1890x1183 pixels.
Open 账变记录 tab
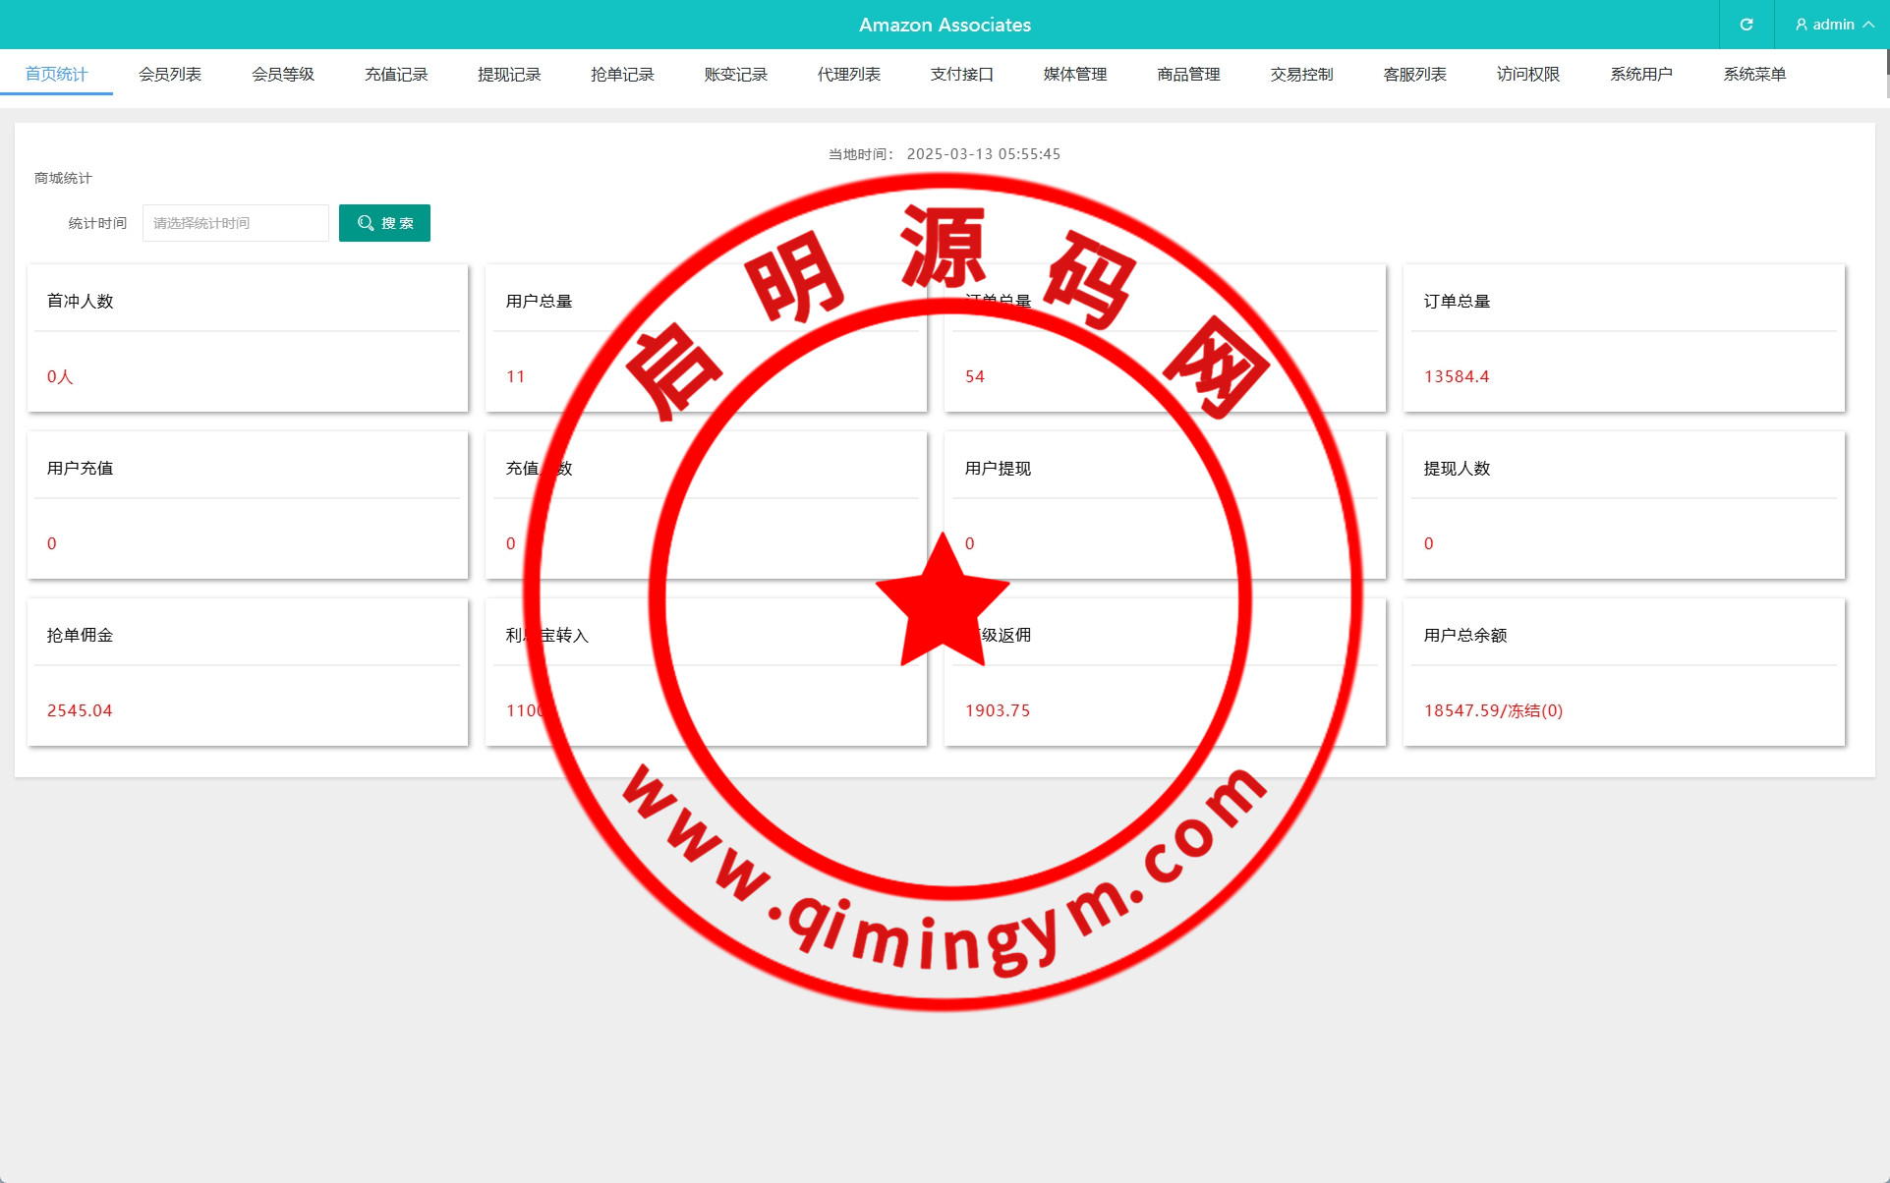coord(735,75)
